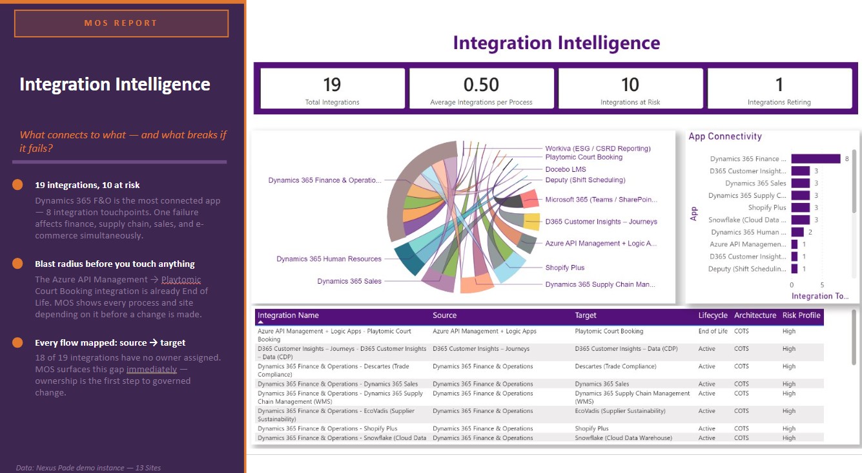Click EcoVadis (Supplier Sustainability) cell in Target column

pyautogui.click(x=621, y=411)
